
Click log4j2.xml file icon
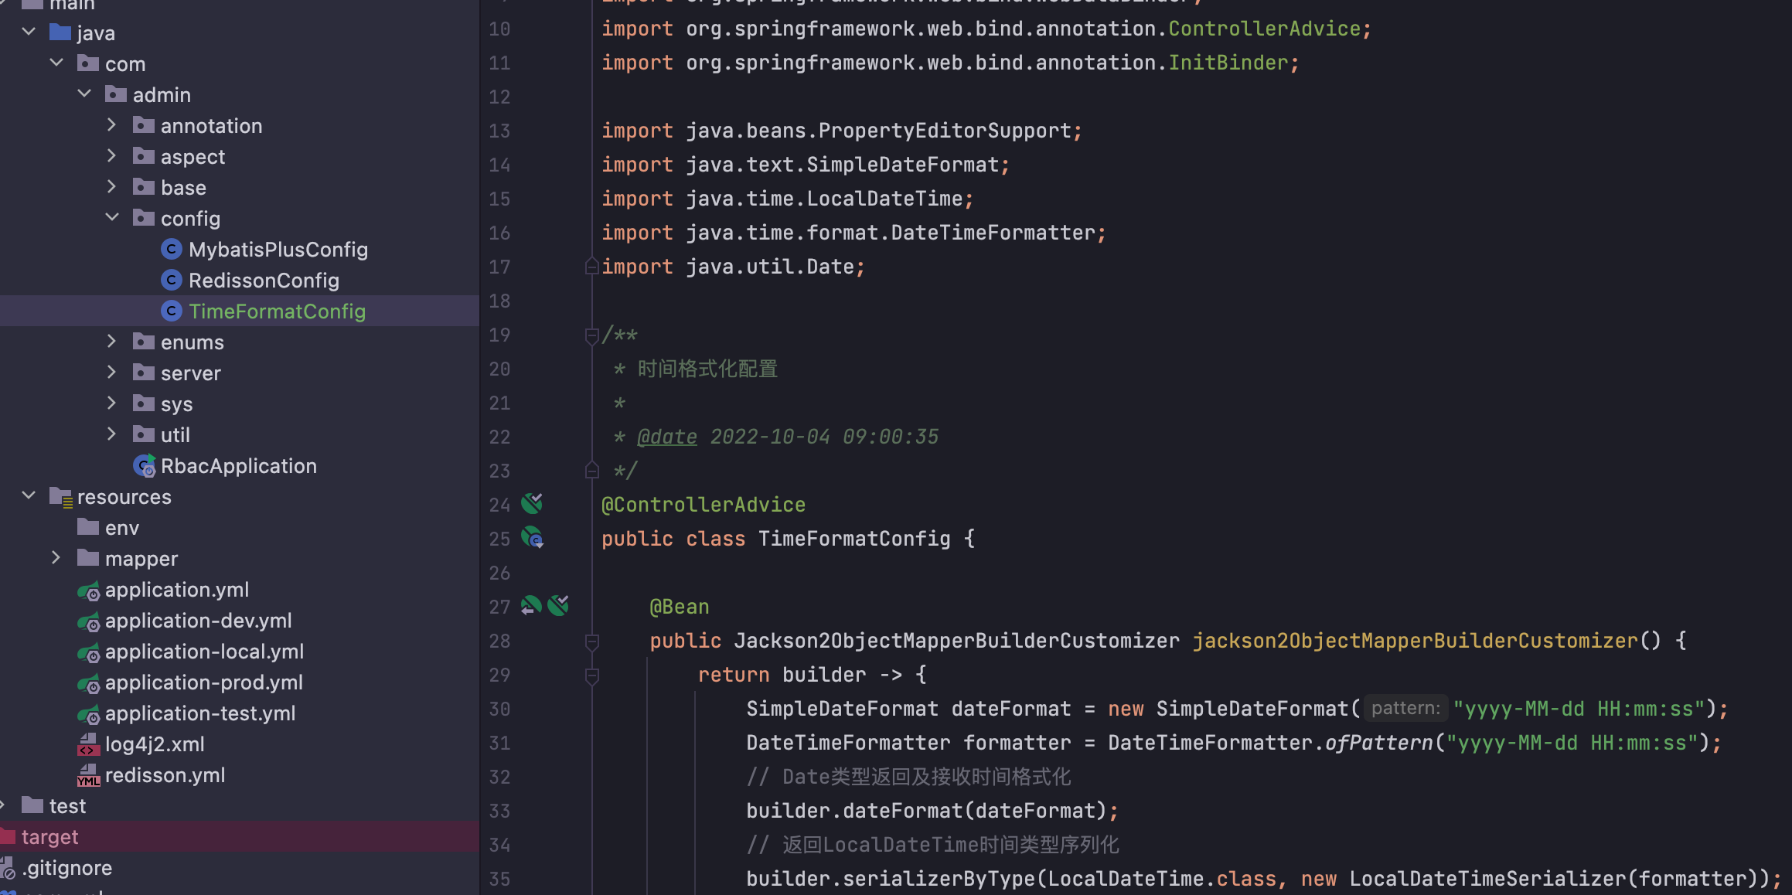89,744
